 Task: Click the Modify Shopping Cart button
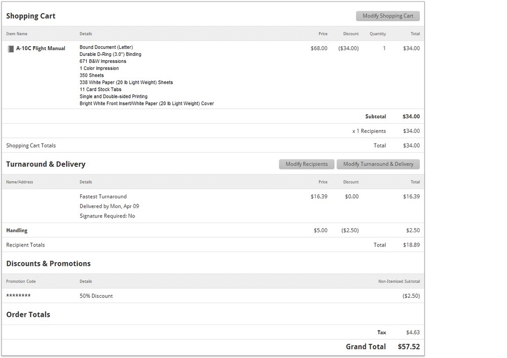pyautogui.click(x=388, y=16)
